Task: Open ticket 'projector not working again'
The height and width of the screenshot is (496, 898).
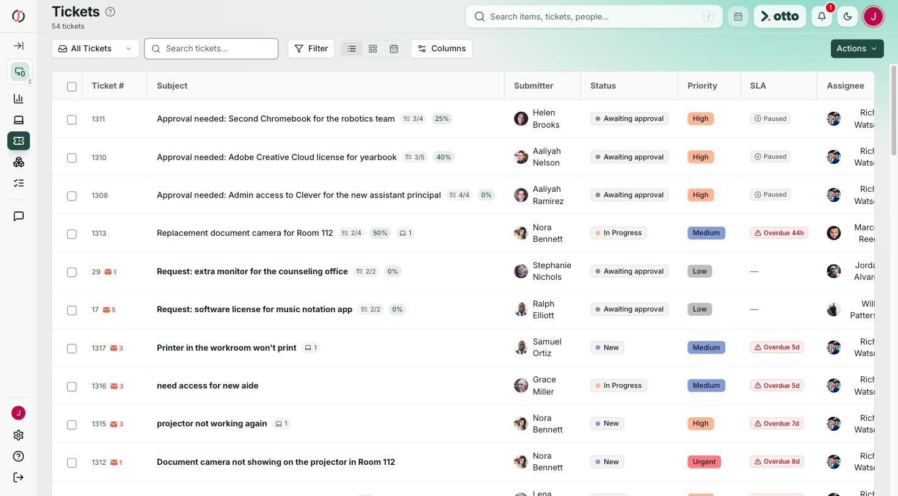Action: pyautogui.click(x=212, y=423)
